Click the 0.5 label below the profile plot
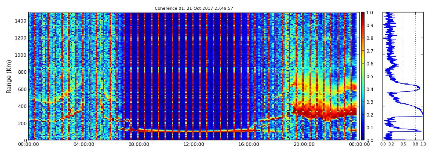The image size is (433, 153). click(403, 144)
